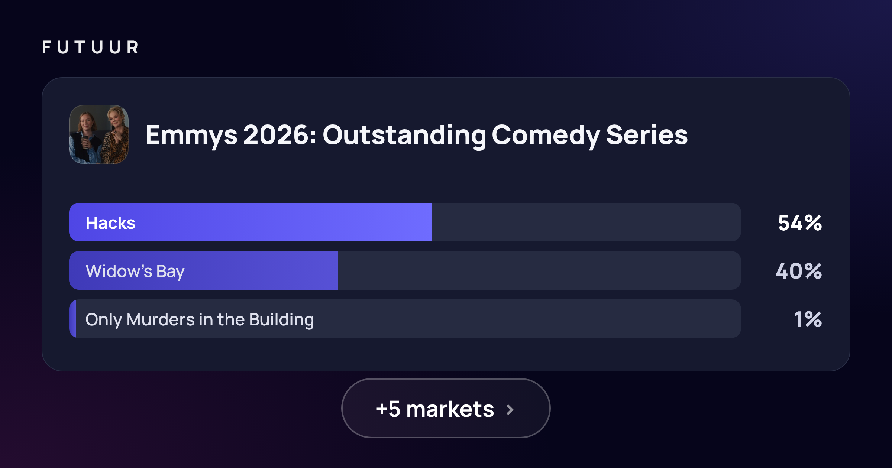
Task: Click the filled portion of Widow's Bay bar
Action: (204, 270)
